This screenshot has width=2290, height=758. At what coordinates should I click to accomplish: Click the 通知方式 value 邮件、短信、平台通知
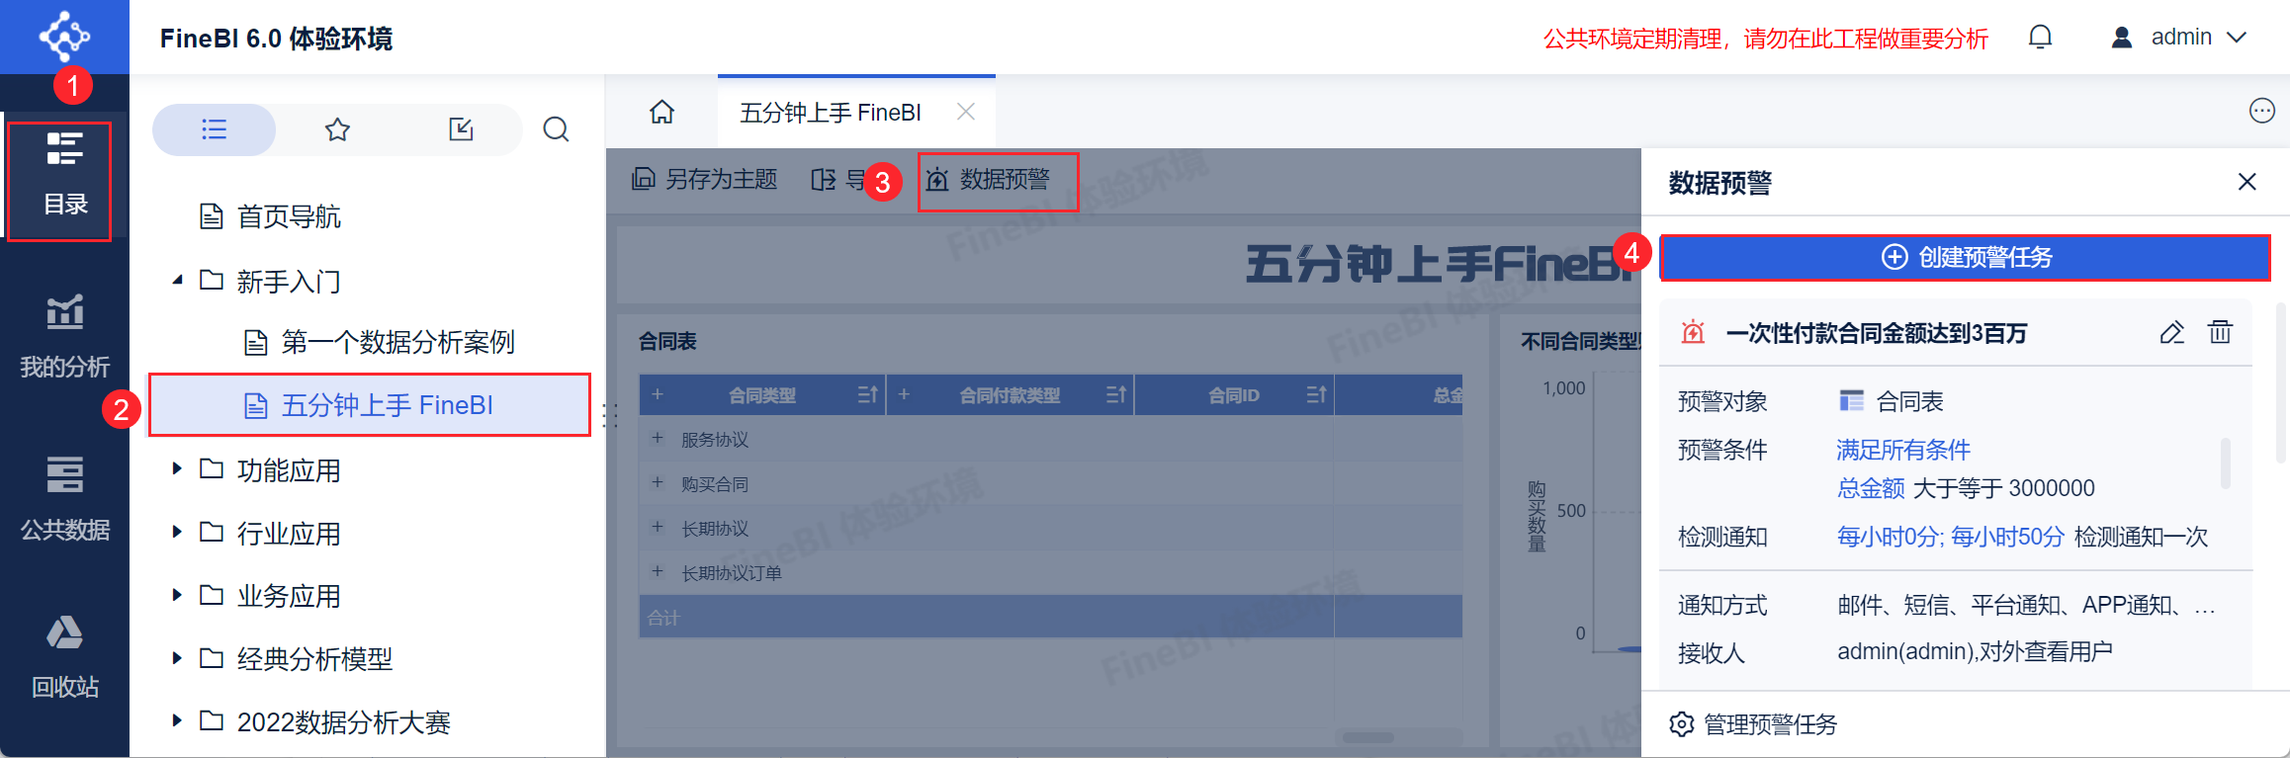point(2026,605)
